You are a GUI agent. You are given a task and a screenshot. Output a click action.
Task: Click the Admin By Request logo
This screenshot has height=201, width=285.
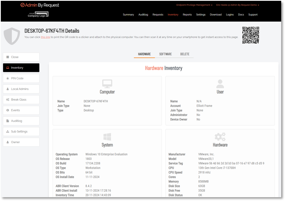[x=40, y=5]
